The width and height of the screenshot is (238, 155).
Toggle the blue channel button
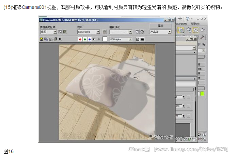click(90, 39)
